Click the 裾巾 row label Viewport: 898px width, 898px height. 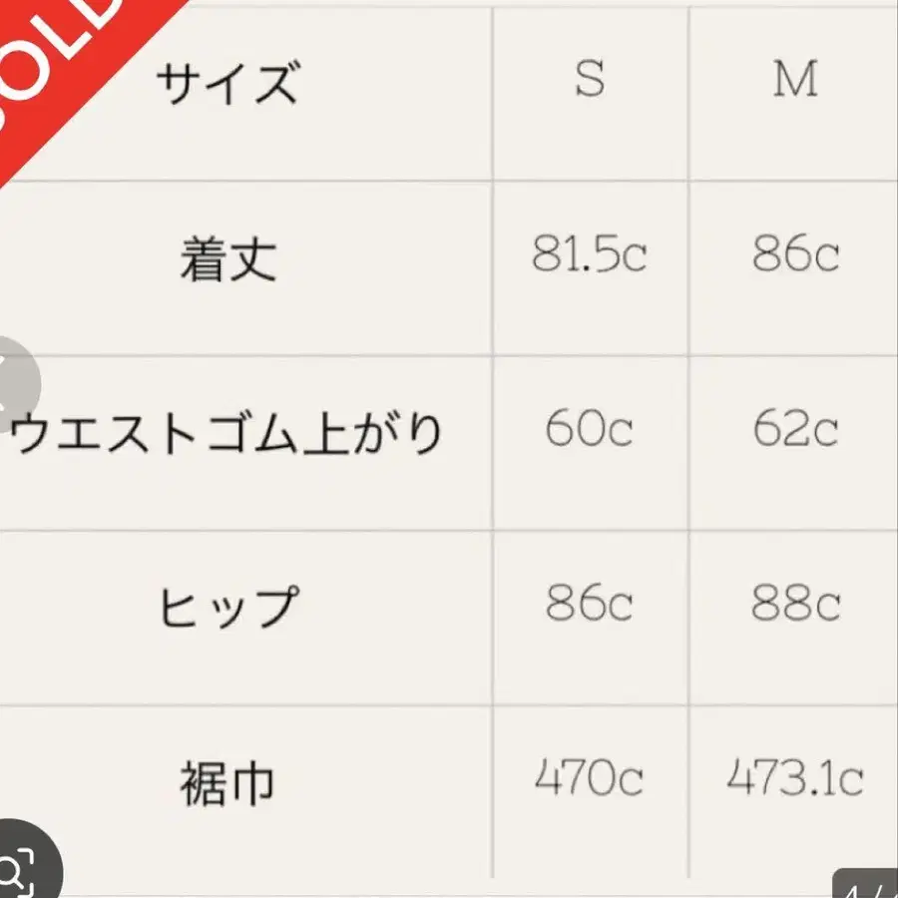228,782
